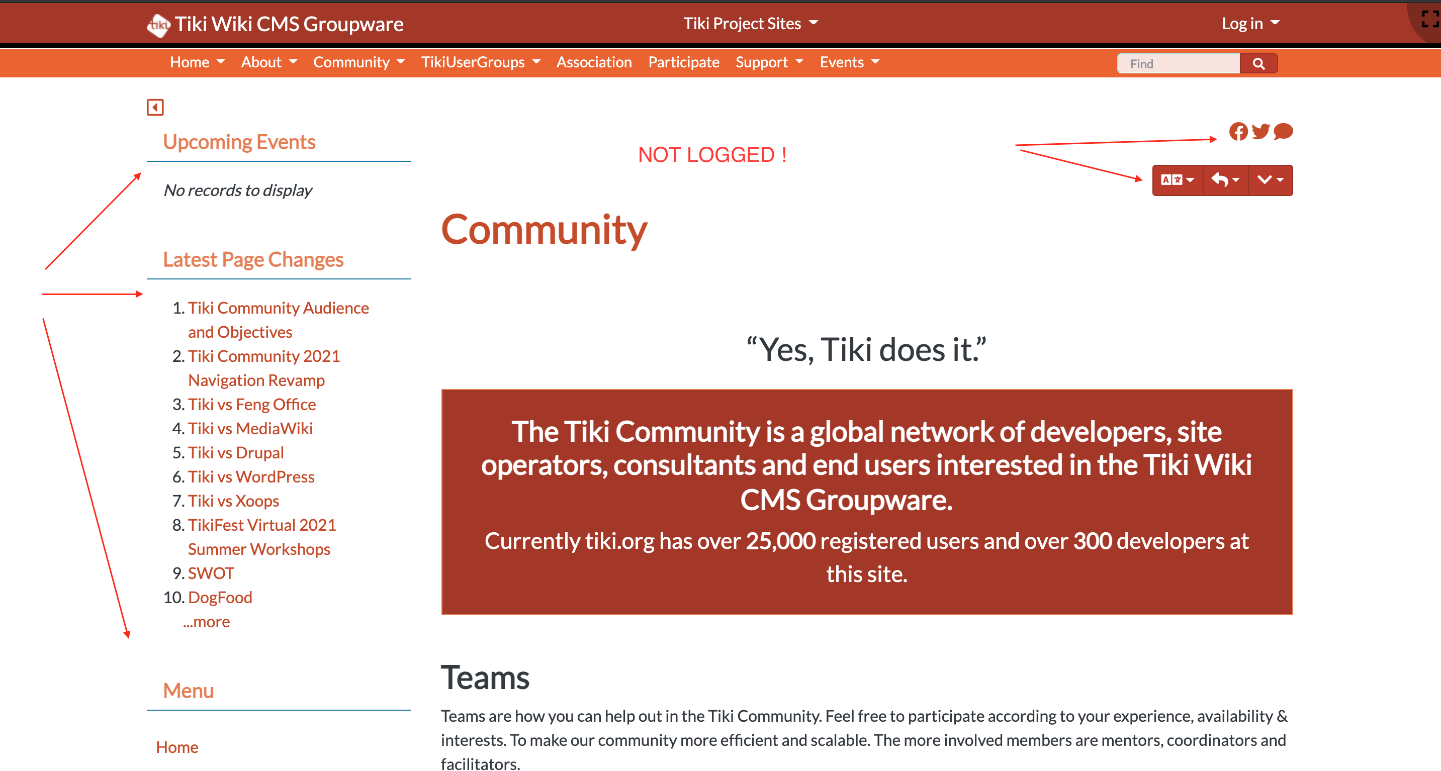Open Tiki vs Xoops page
Viewport: 1441px width, 771px height.
point(233,501)
